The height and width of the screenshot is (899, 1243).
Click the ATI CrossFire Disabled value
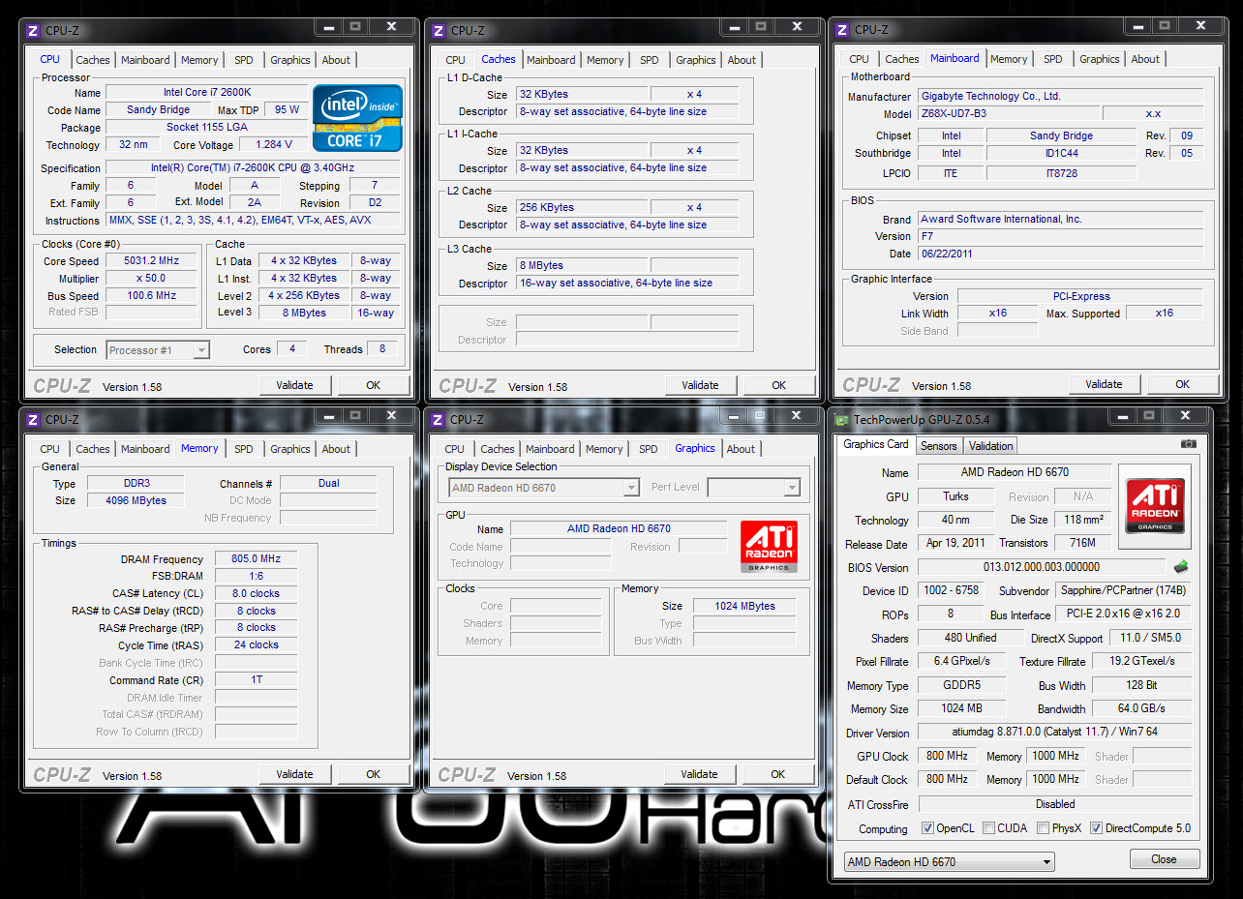pyautogui.click(x=1055, y=804)
